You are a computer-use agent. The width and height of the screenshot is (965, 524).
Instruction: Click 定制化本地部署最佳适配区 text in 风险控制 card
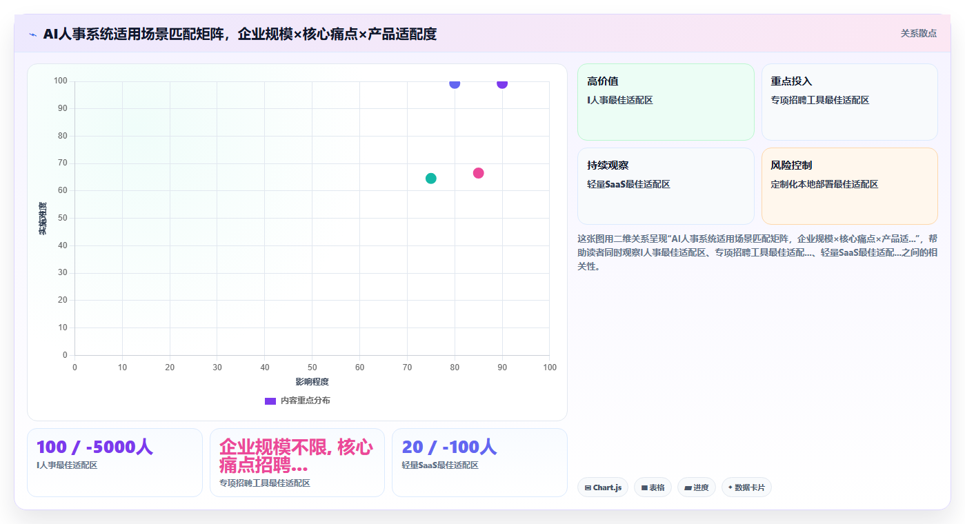[x=824, y=185]
